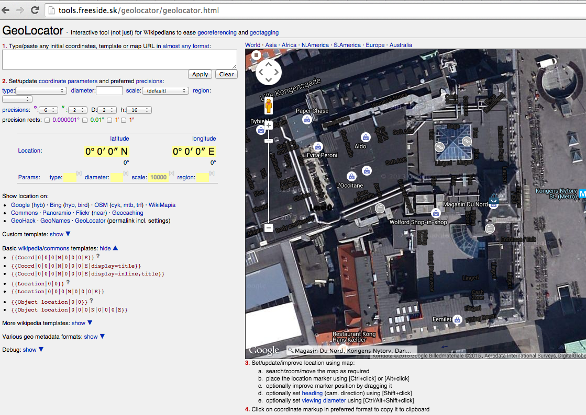Open the georeferencing link
The height and width of the screenshot is (415, 586).
pos(217,32)
